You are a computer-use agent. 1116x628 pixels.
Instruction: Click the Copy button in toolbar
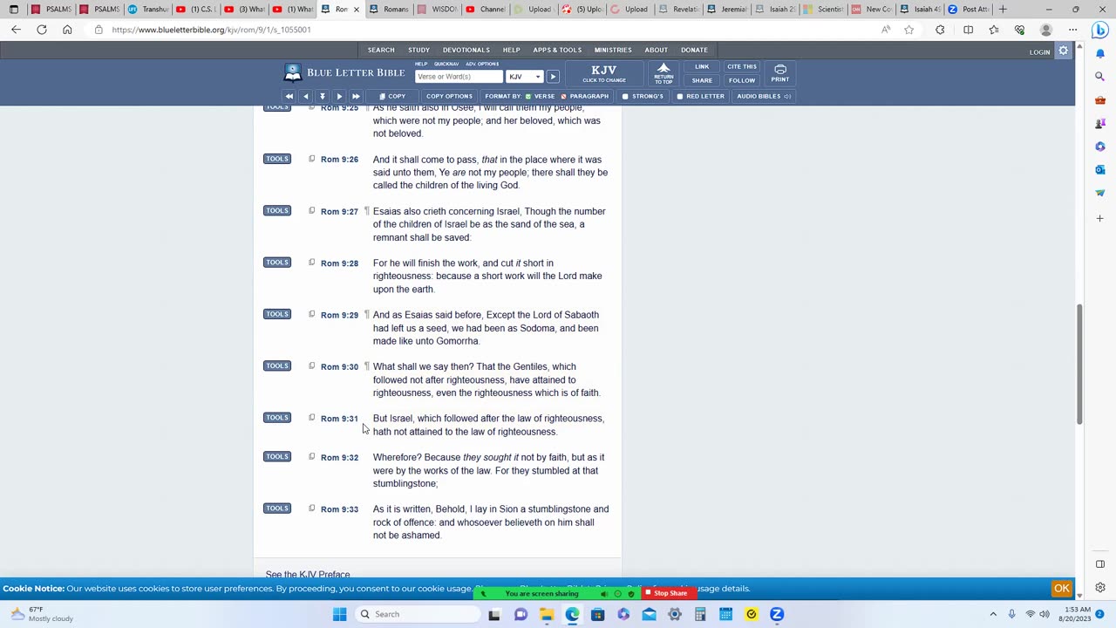point(392,96)
